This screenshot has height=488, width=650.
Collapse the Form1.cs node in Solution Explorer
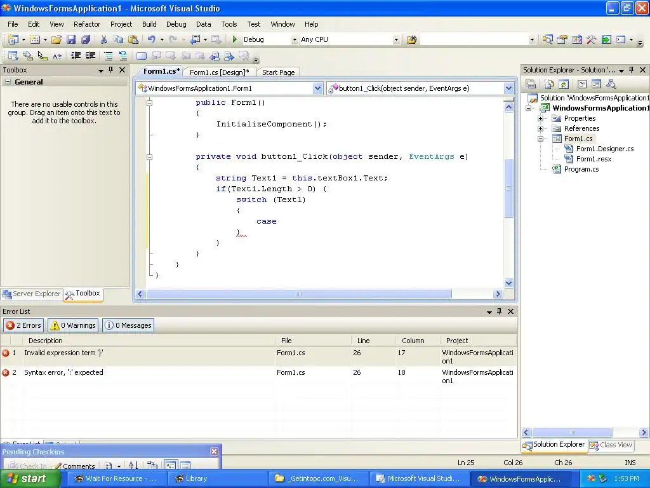coord(540,139)
